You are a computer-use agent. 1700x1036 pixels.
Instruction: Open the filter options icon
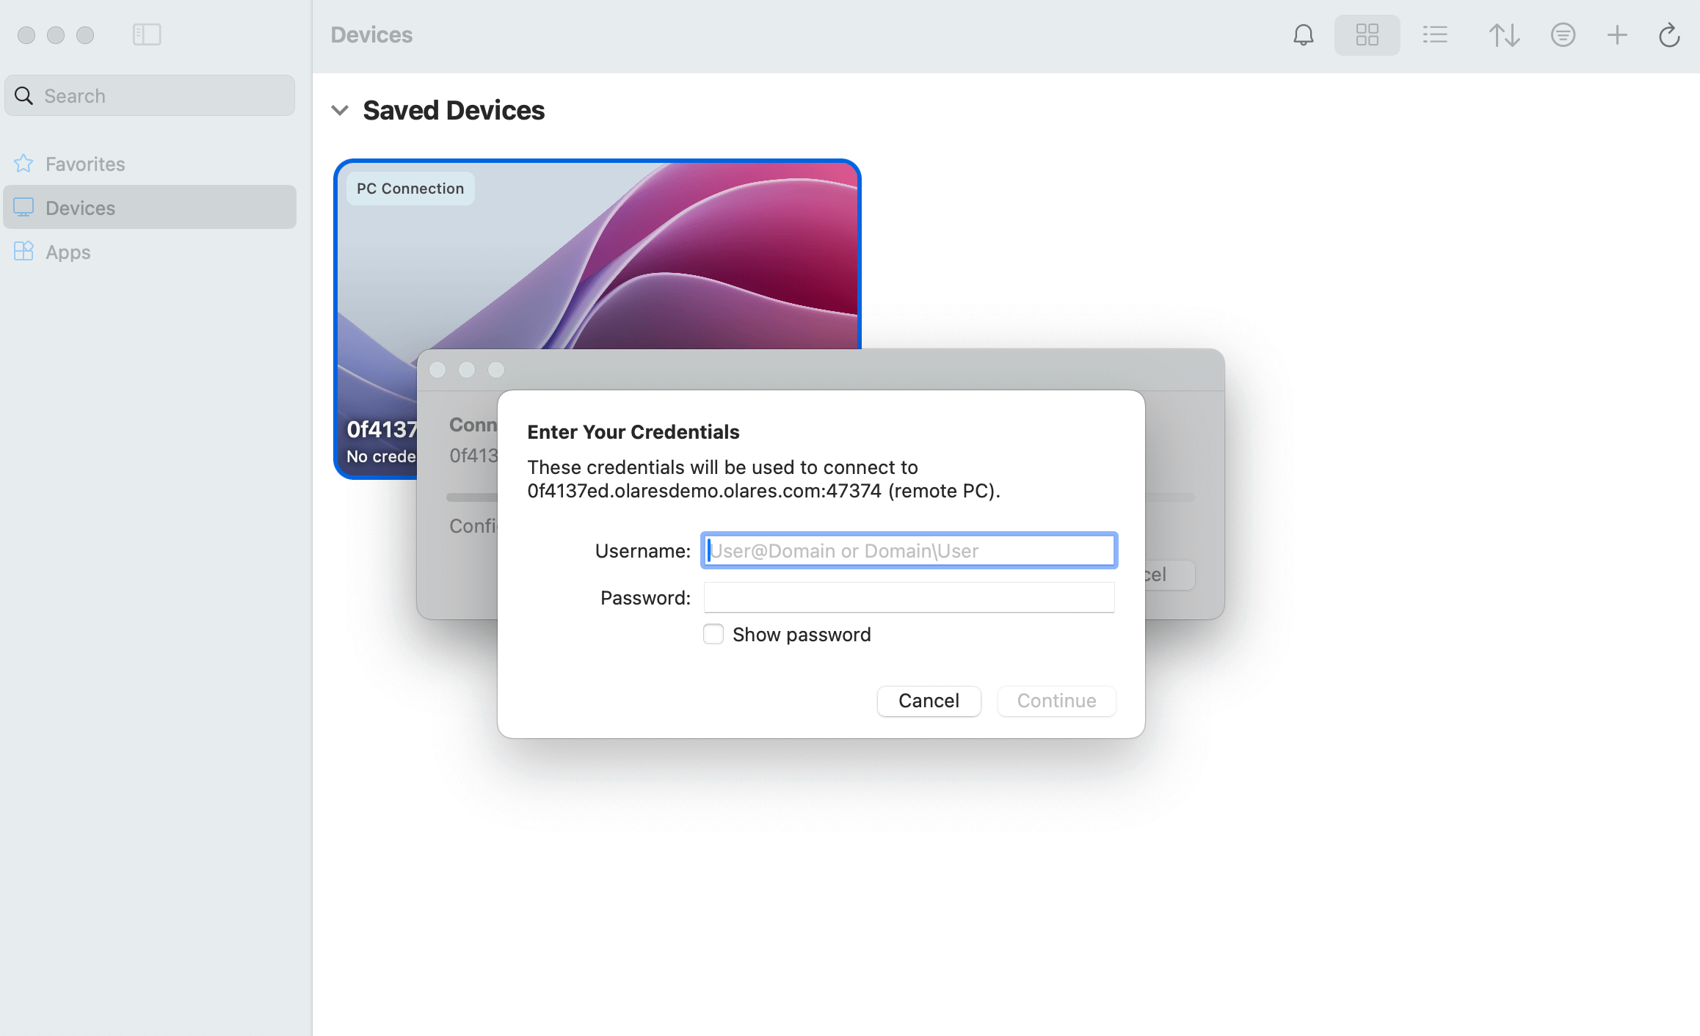click(x=1563, y=34)
